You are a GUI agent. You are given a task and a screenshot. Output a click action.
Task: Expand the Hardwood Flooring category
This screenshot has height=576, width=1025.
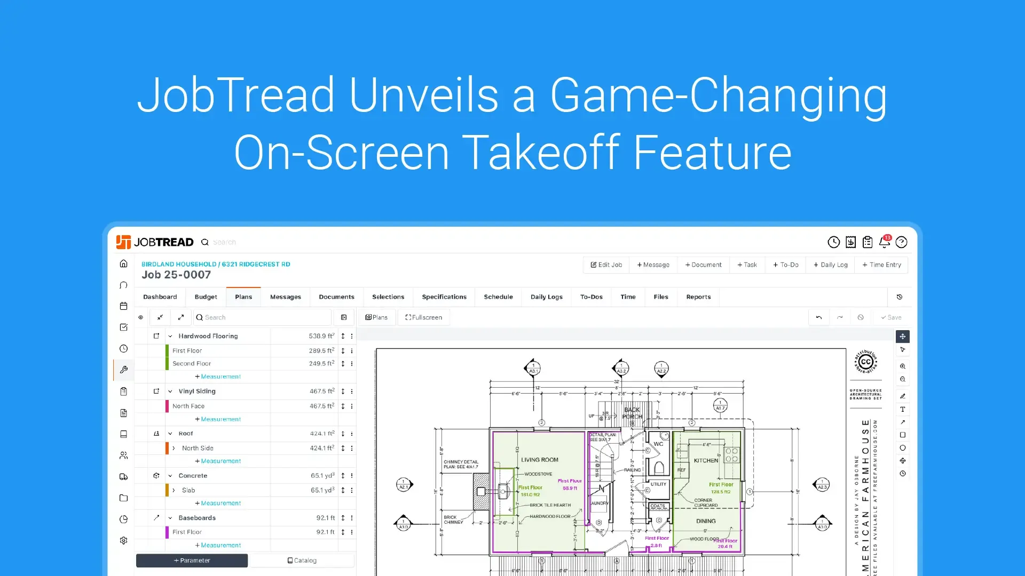(x=170, y=335)
